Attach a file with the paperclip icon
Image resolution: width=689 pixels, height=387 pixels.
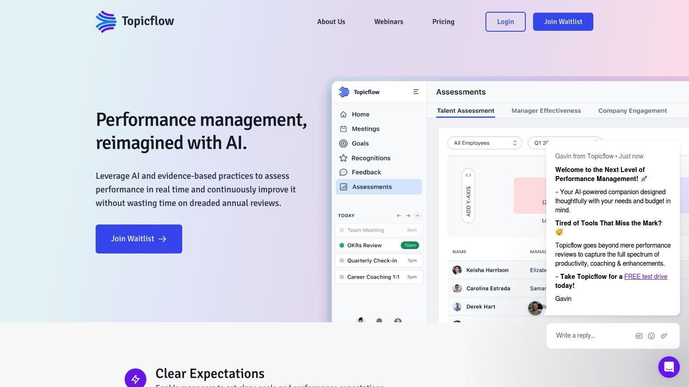tap(664, 336)
